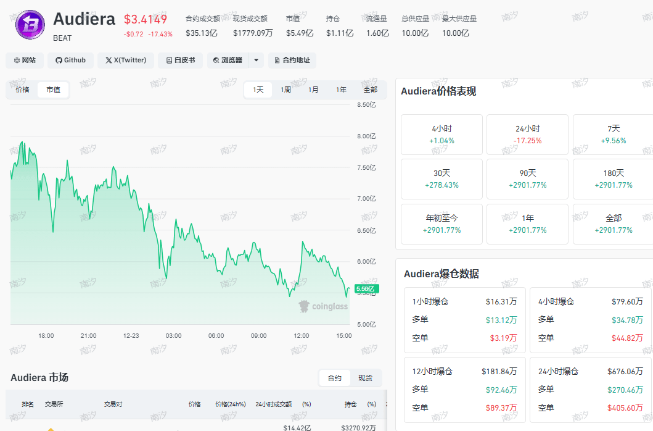Sort market table by 持仓 column

coord(350,404)
